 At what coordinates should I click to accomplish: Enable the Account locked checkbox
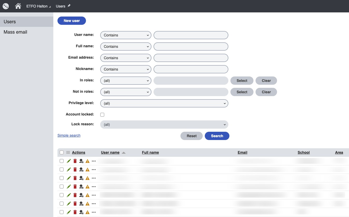coord(102,114)
